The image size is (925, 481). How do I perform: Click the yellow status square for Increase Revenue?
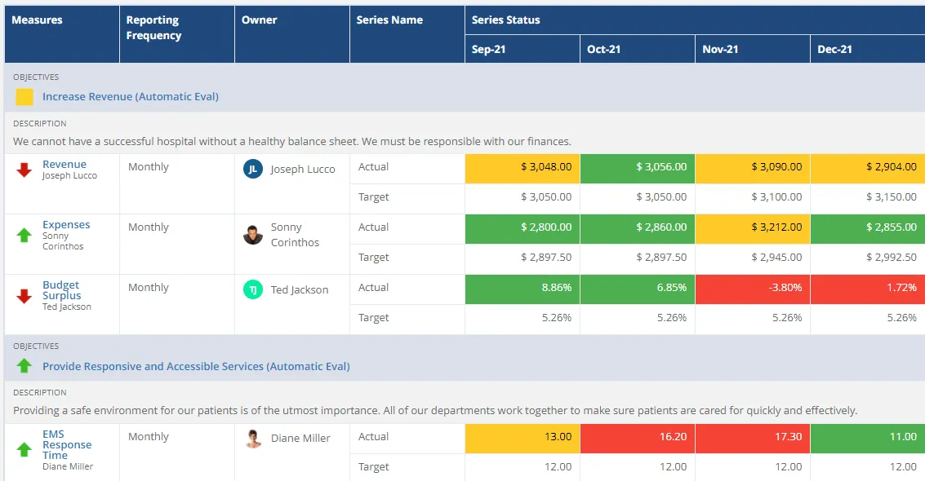24,96
